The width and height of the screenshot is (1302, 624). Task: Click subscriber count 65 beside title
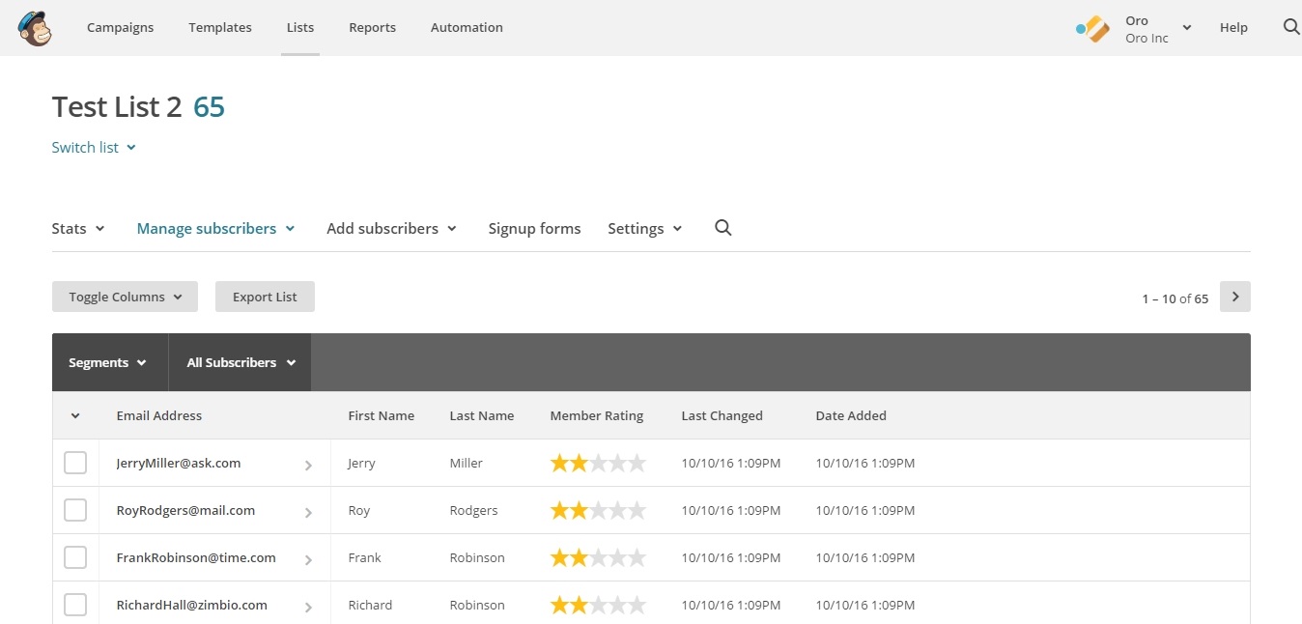coord(209,106)
